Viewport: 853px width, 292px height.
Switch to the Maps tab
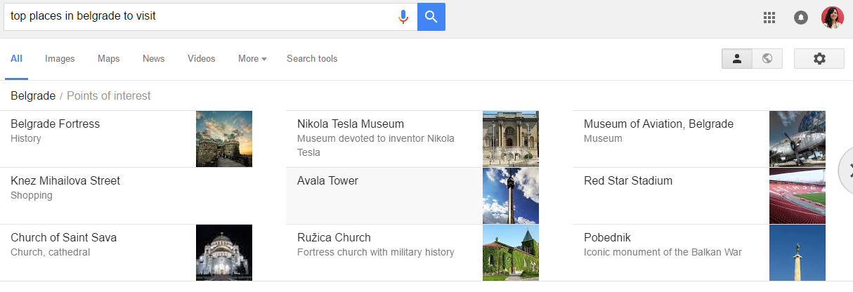click(x=108, y=59)
